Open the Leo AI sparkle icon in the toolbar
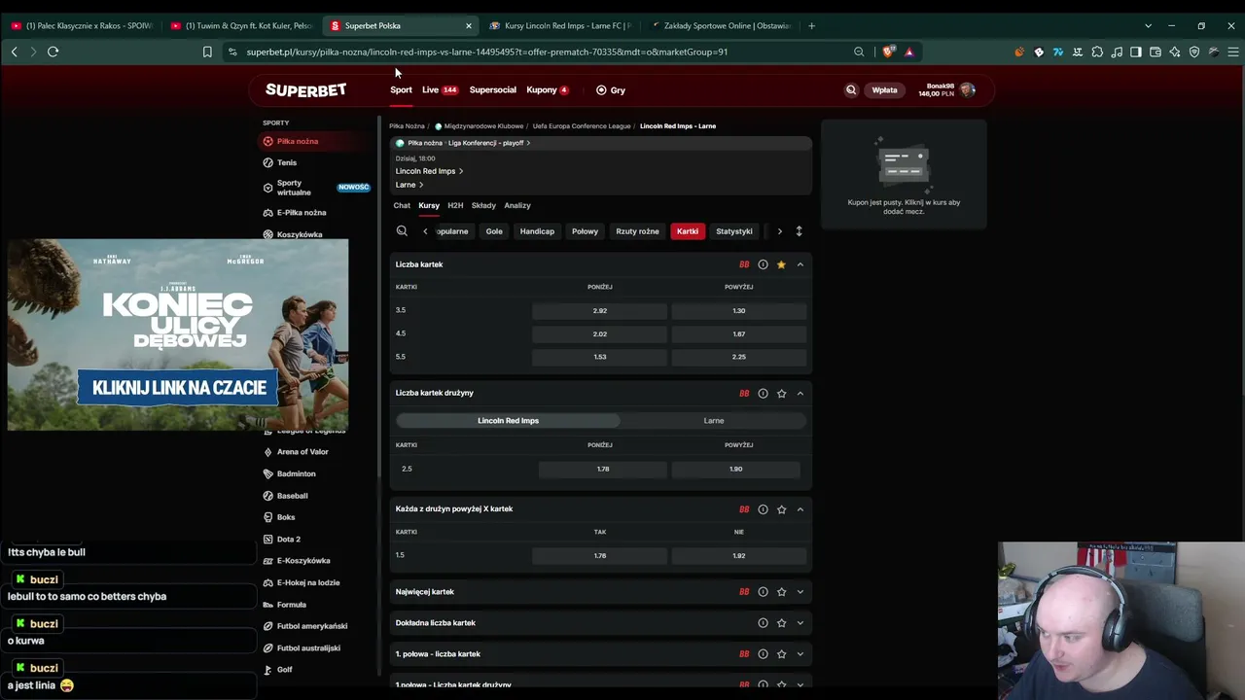Image resolution: width=1245 pixels, height=700 pixels. 1175,52
